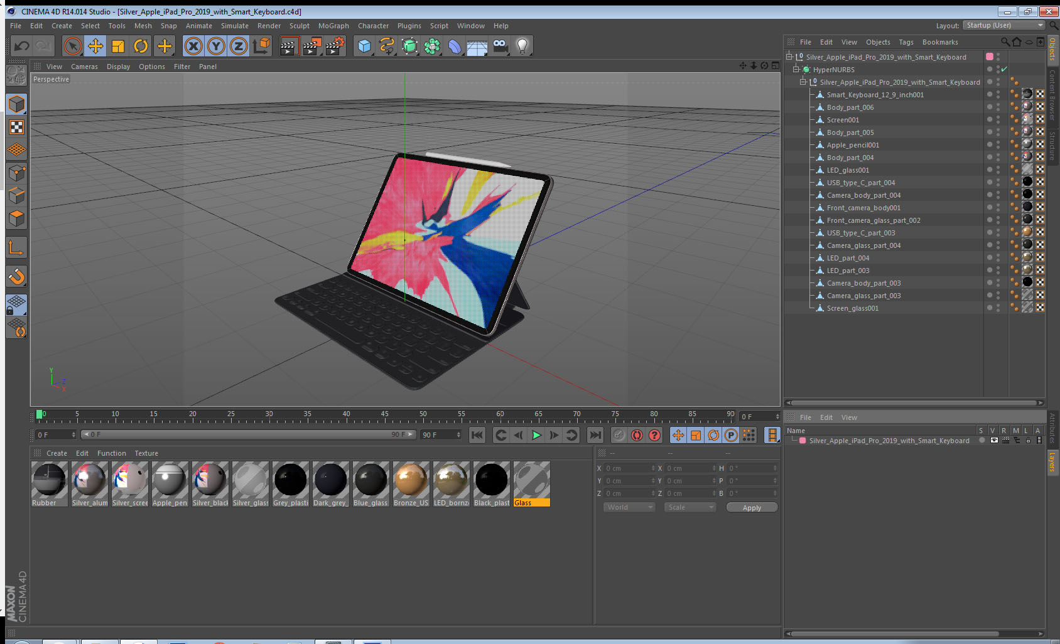Select the Rotate tool
1060x644 pixels.
[141, 46]
